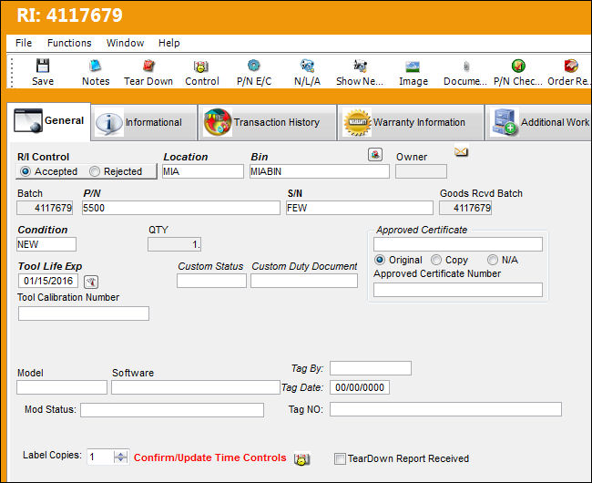Screen dimensions: 592x483
Task: Click the S/N field showing FEW
Action: click(x=360, y=208)
